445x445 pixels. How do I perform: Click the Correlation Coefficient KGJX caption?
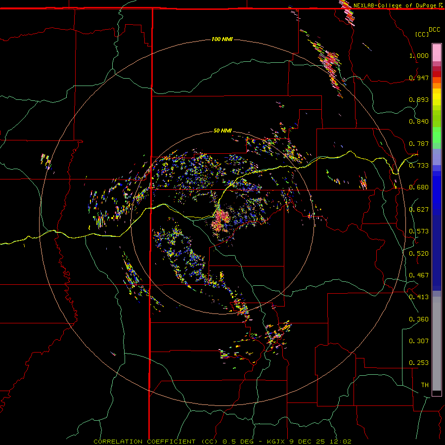coord(222,442)
